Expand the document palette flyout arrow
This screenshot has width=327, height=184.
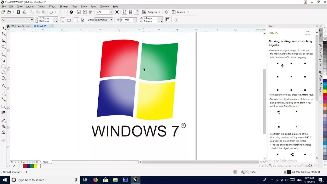click(x=10, y=166)
